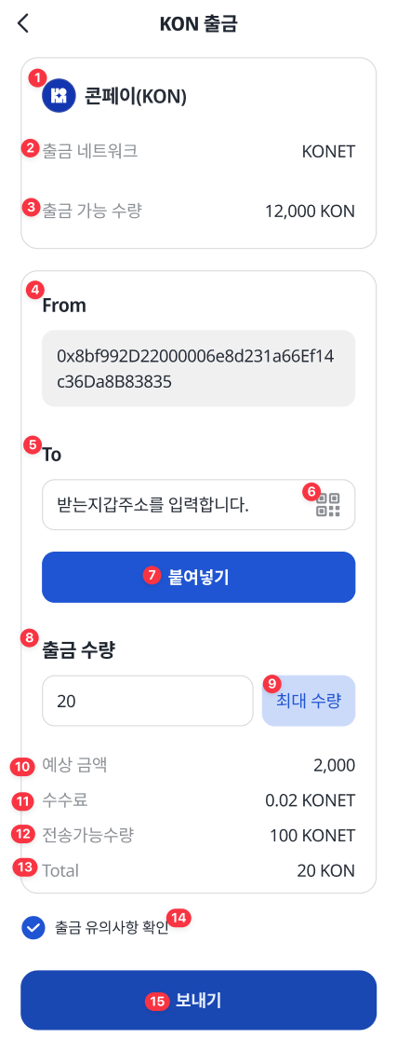Click the Total 20 KON value

click(x=325, y=870)
